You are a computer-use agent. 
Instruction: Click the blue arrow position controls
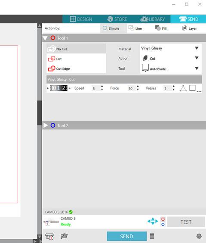click(153, 221)
